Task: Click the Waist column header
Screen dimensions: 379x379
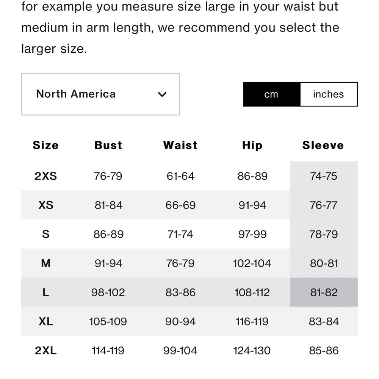Action: (180, 145)
